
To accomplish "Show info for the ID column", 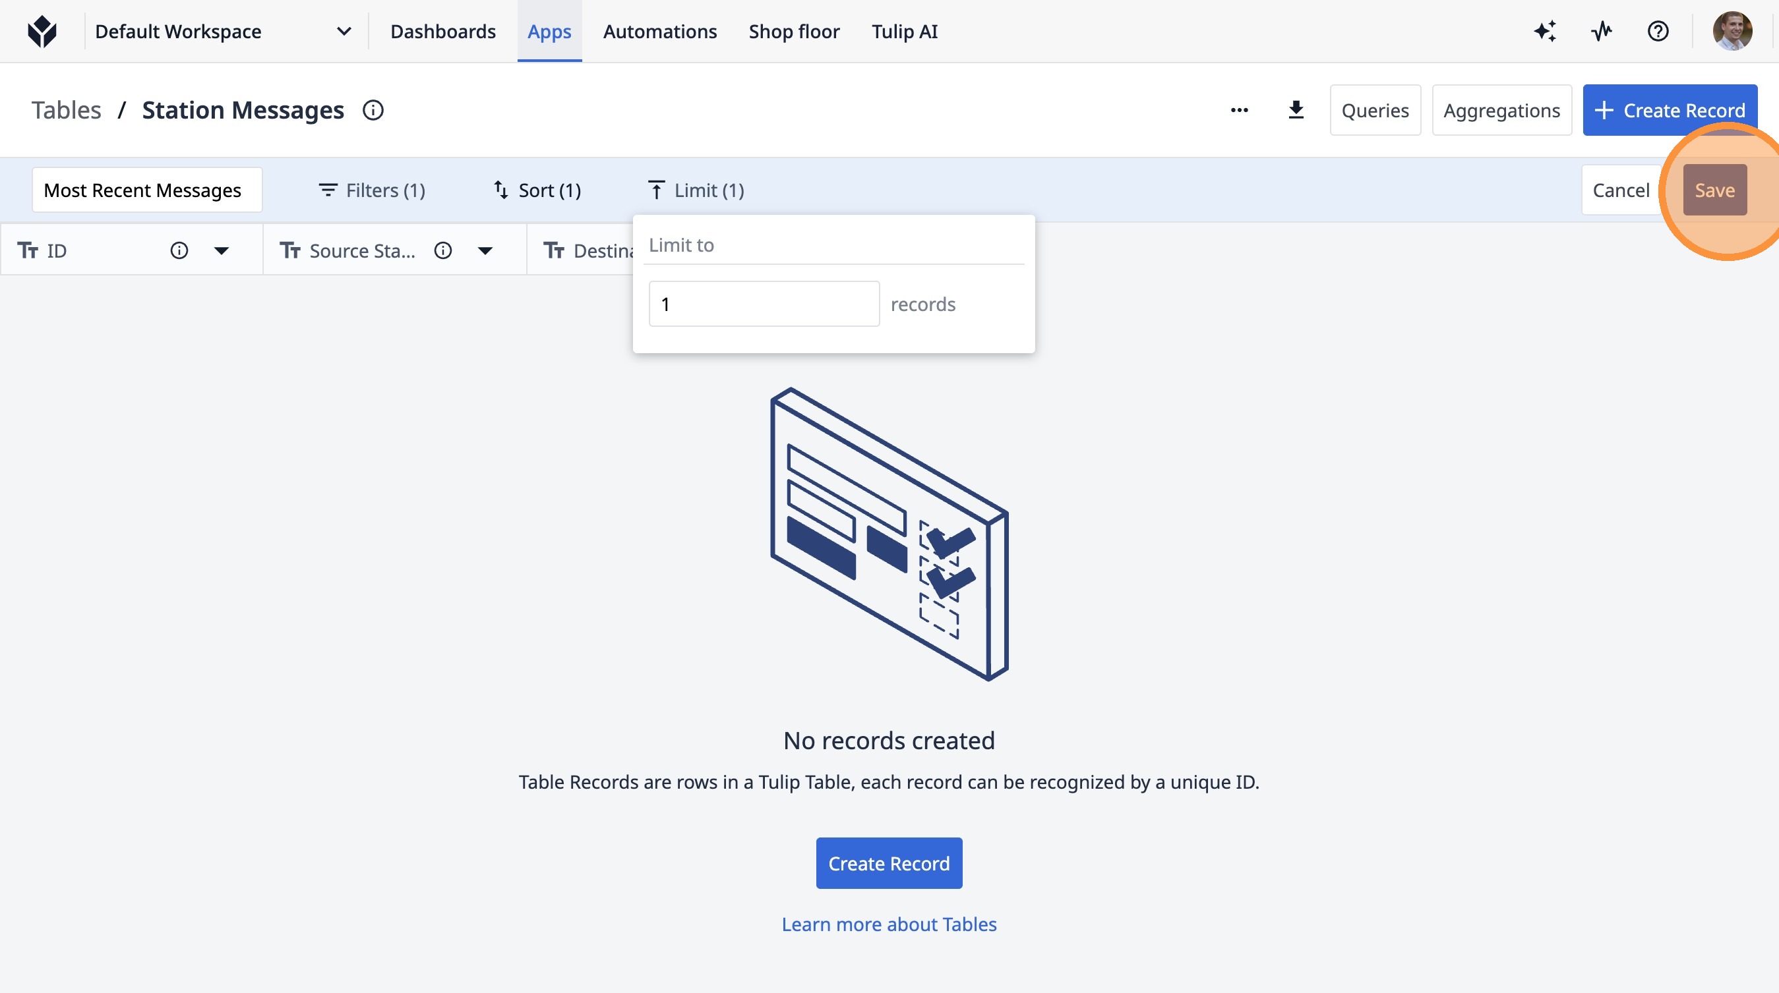I will [x=179, y=250].
